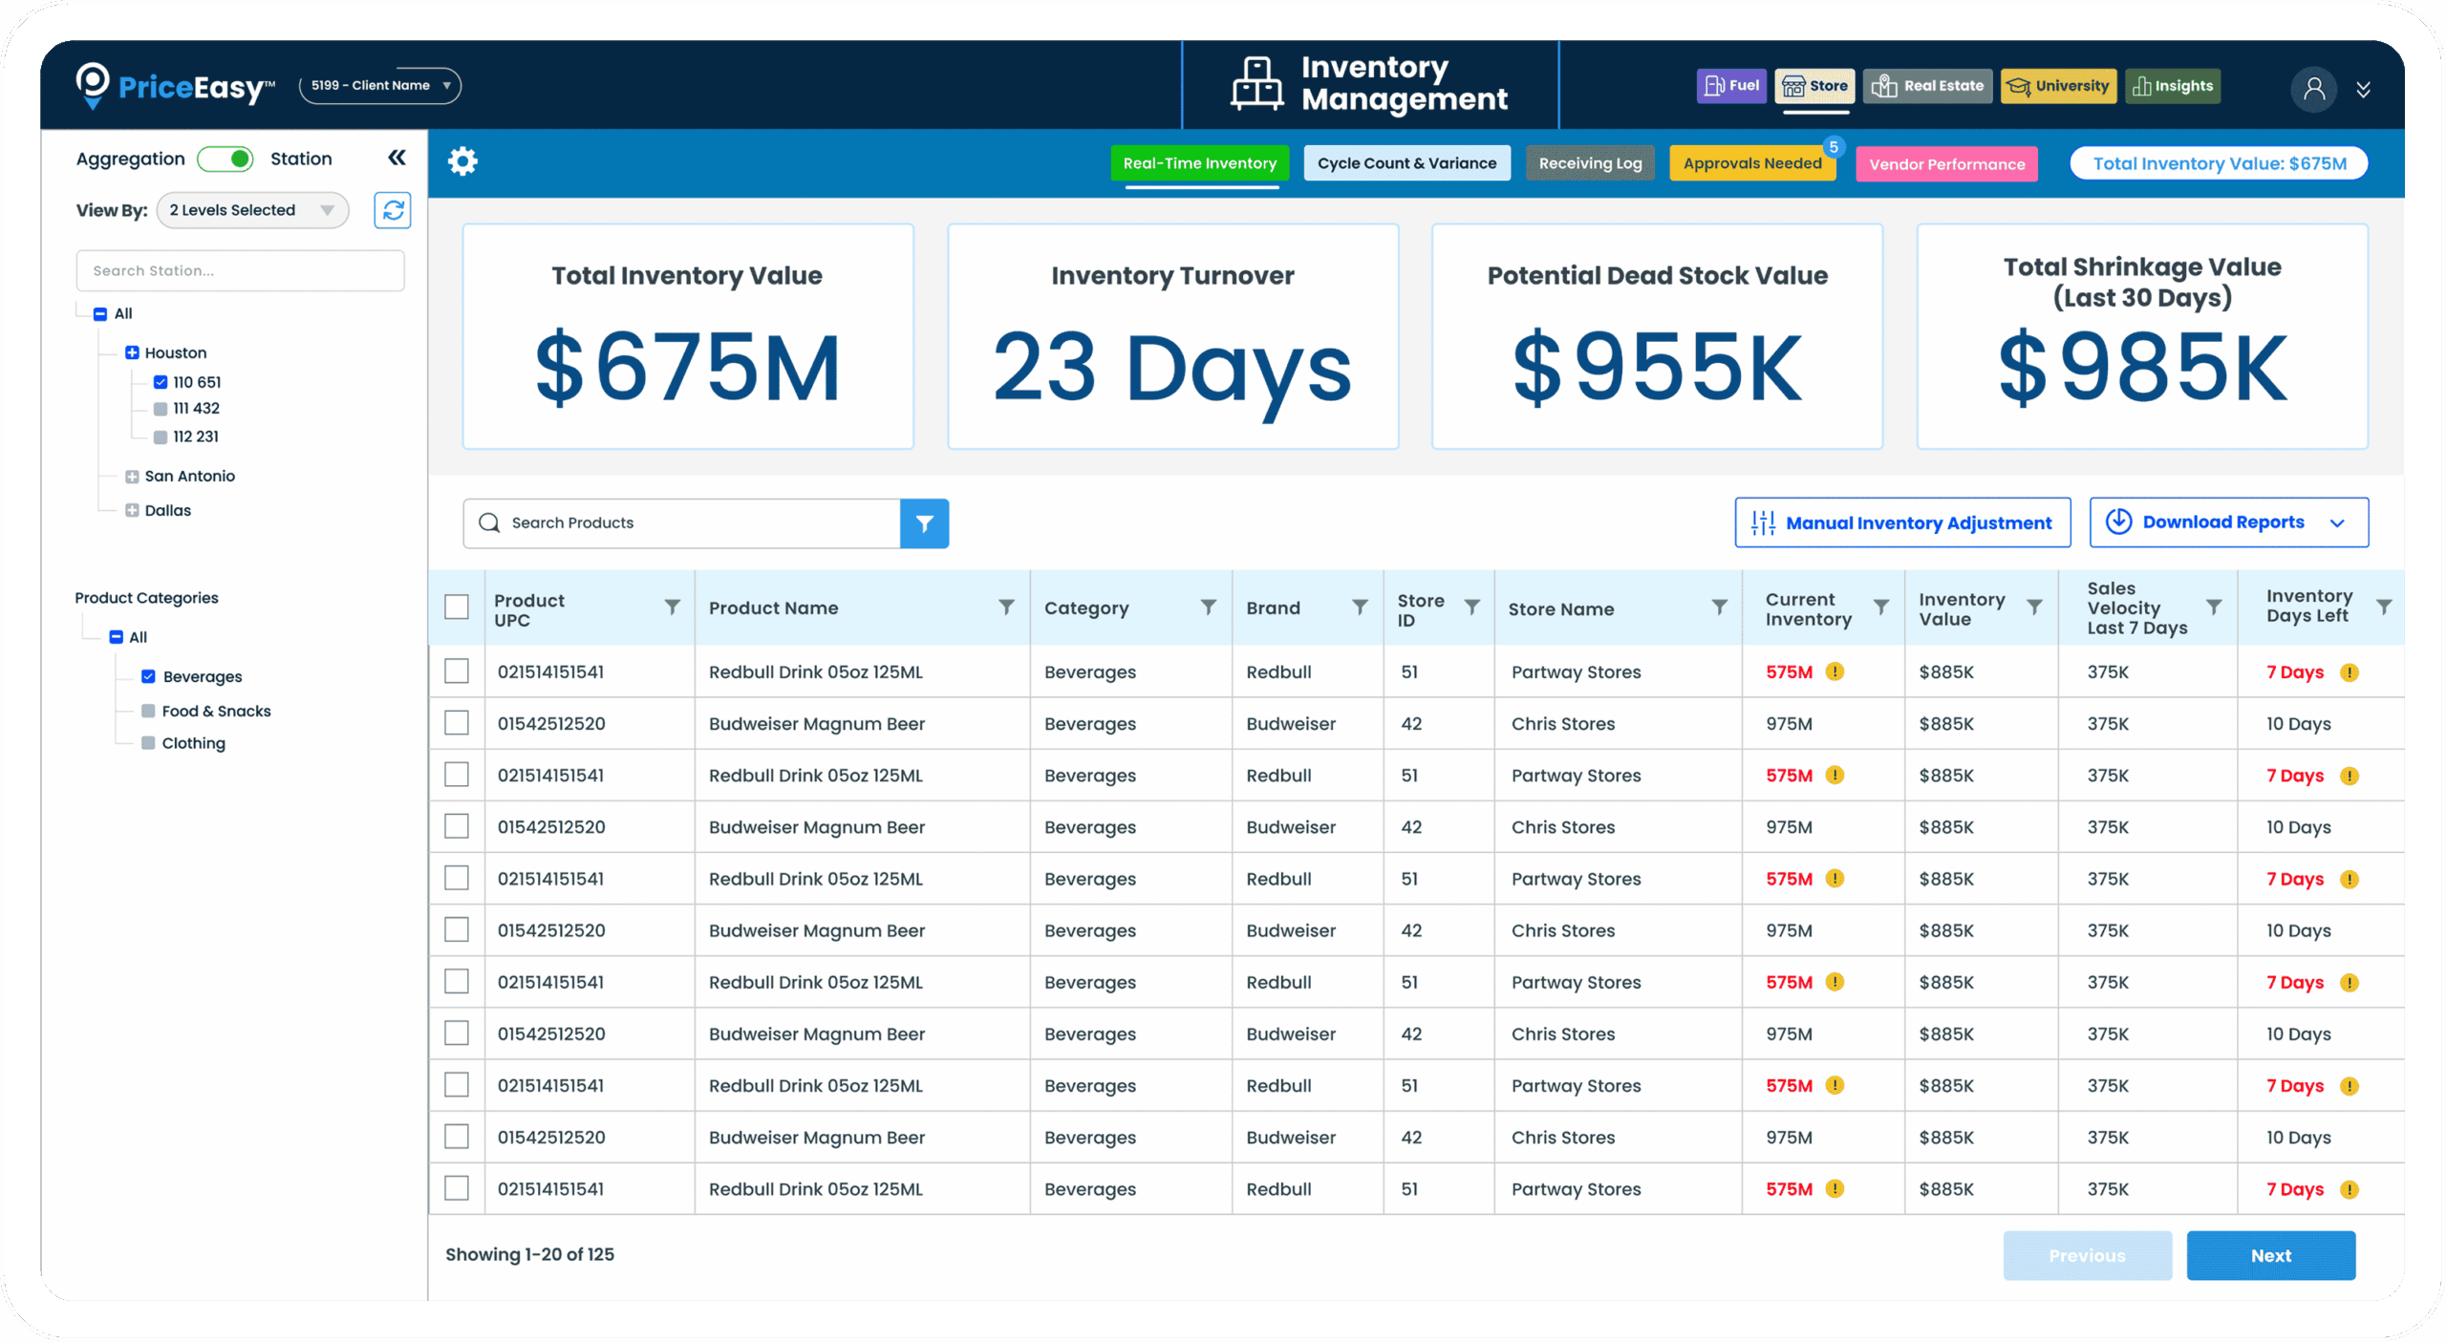Click the user profile avatar icon
This screenshot has width=2446, height=1342.
[2312, 89]
